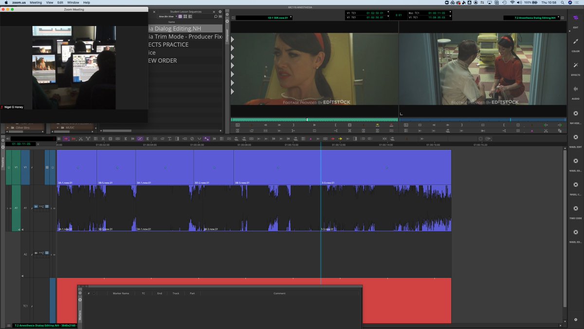The width and height of the screenshot is (584, 329).
Task: Expand the A2 track disclosure triangle
Action: point(22,276)
